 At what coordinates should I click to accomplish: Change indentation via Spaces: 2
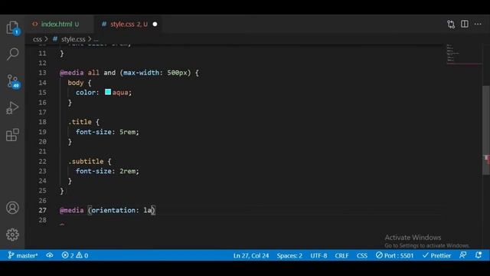click(x=289, y=255)
